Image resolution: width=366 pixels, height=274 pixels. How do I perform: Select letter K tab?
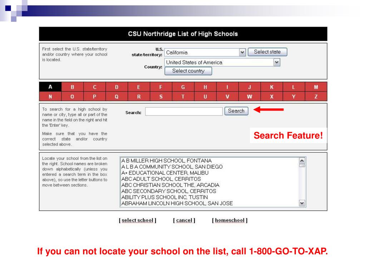pos(272,87)
